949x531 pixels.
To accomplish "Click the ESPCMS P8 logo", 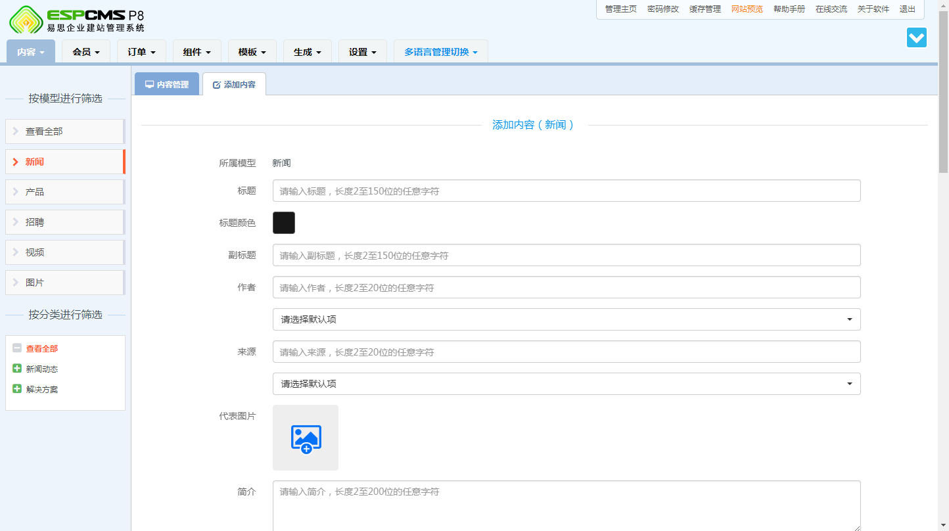I will click(x=77, y=20).
